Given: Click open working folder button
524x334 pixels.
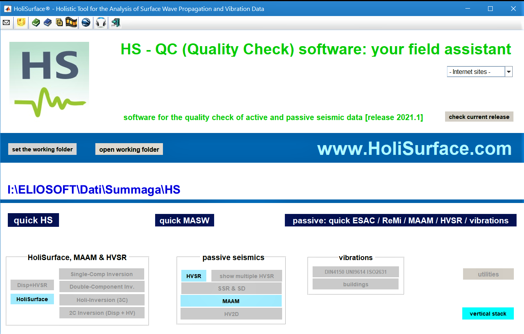Looking at the screenshot, I should [129, 149].
